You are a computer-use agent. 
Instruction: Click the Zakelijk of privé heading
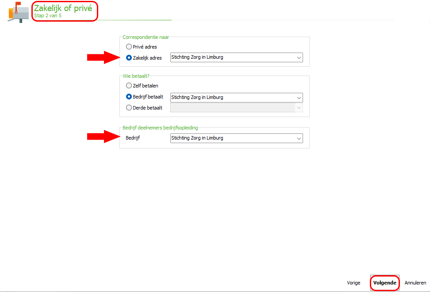click(x=63, y=8)
